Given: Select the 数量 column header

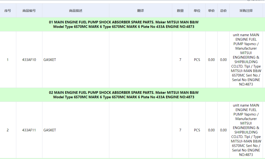Looking at the screenshot, I should click(180, 11).
